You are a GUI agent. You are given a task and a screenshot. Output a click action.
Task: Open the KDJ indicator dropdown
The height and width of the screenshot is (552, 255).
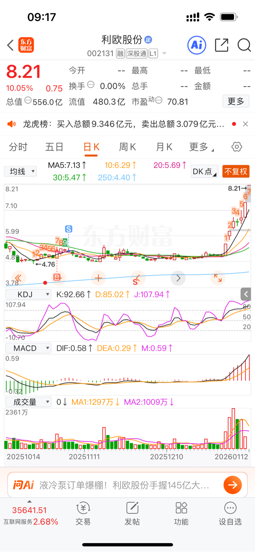tap(28, 294)
